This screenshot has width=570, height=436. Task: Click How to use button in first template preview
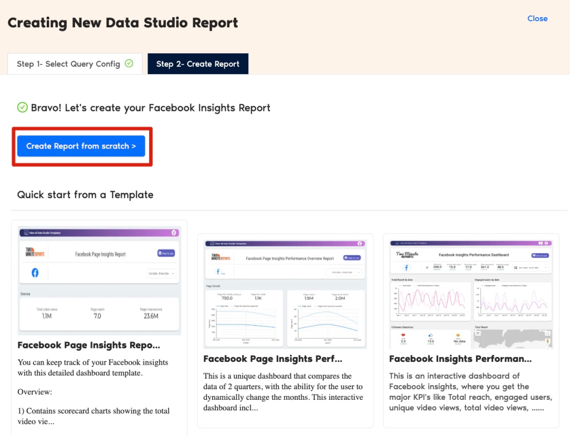pyautogui.click(x=166, y=253)
